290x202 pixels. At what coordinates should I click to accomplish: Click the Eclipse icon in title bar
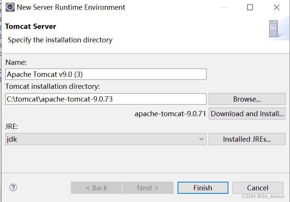coord(10,7)
